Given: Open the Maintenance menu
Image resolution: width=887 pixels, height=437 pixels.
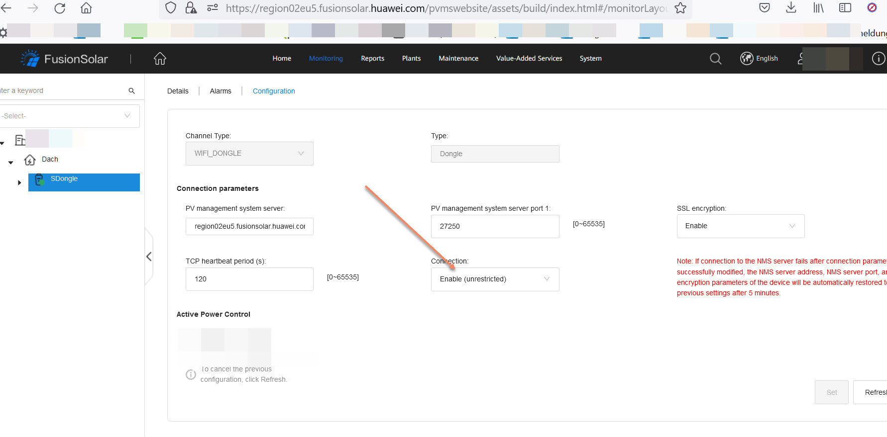Looking at the screenshot, I should click(x=458, y=58).
